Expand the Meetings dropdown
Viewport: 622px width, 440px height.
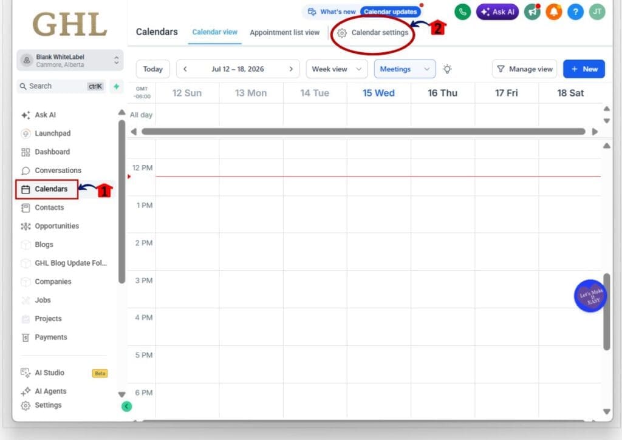405,69
